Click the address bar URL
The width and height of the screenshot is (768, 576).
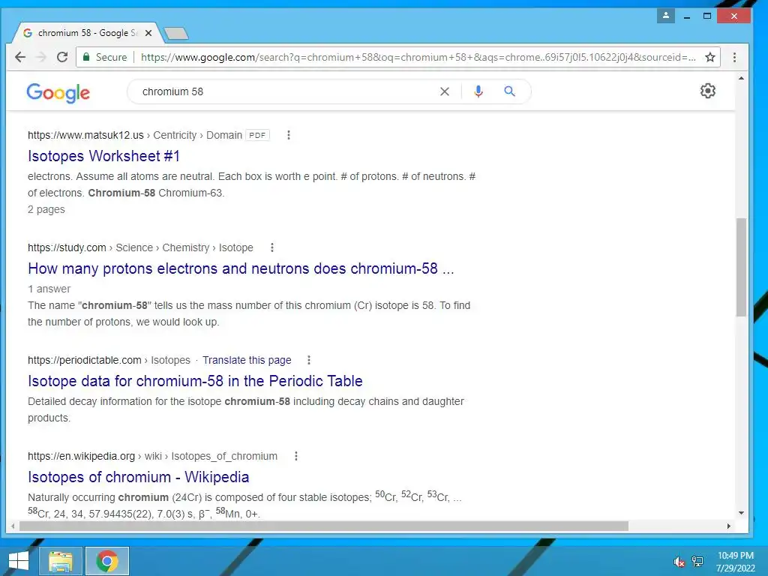pyautogui.click(x=418, y=57)
